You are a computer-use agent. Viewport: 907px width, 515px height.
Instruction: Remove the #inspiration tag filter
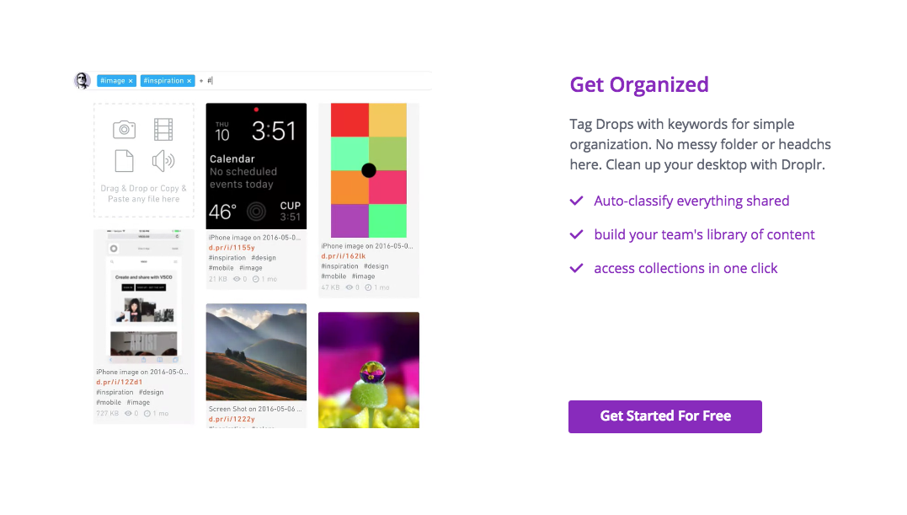[189, 81]
